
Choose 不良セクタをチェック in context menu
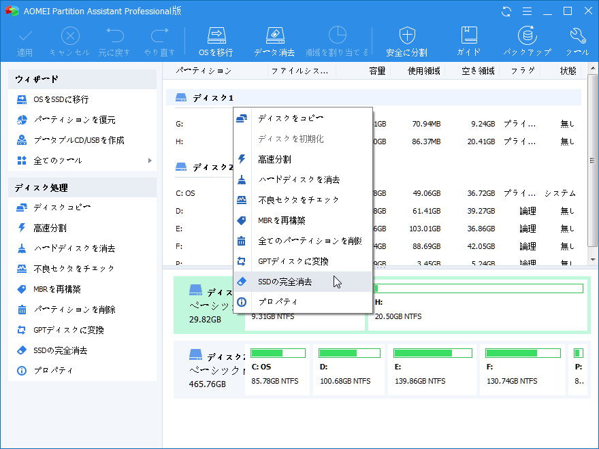pyautogui.click(x=302, y=200)
